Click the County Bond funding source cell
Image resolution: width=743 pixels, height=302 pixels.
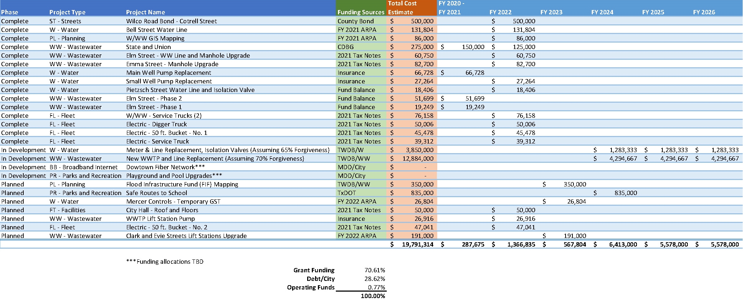[x=356, y=21]
